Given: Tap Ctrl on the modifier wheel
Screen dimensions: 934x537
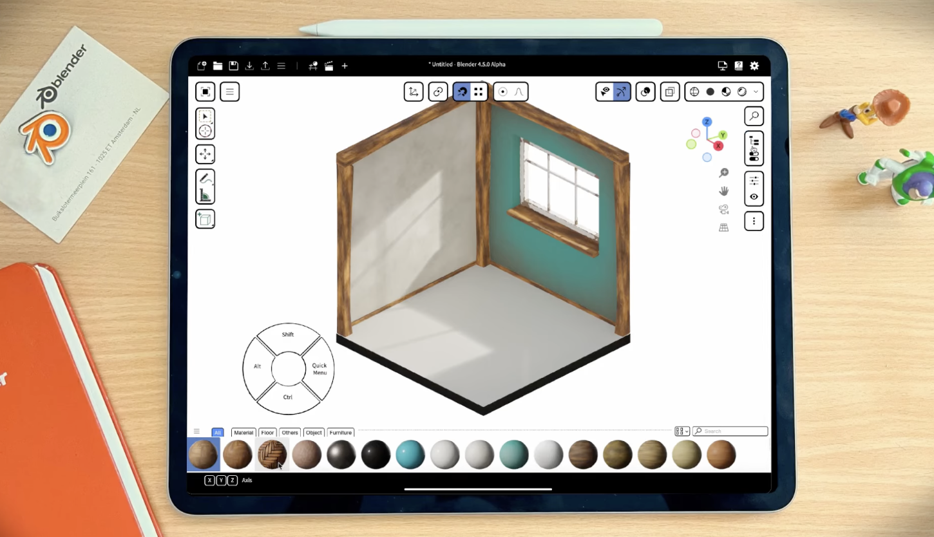Looking at the screenshot, I should click(288, 397).
